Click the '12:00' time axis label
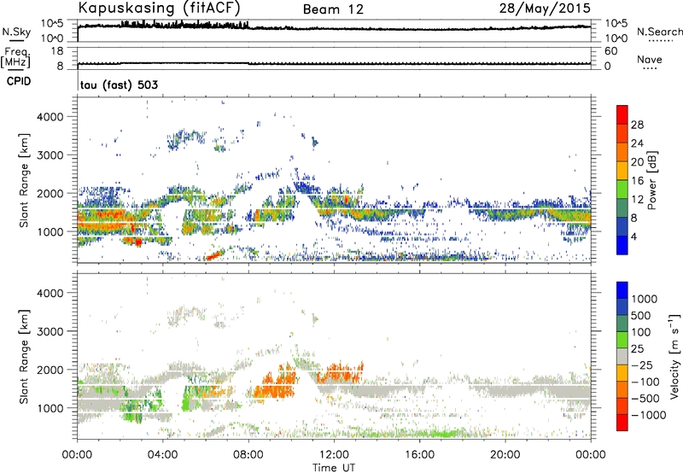683x473 pixels. 334,455
